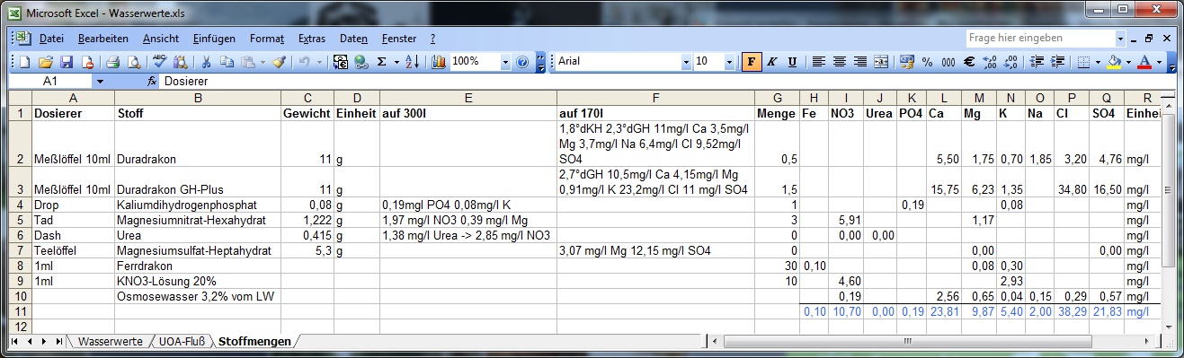This screenshot has width=1184, height=358.
Task: Open the Einfügen menu
Action: point(214,39)
